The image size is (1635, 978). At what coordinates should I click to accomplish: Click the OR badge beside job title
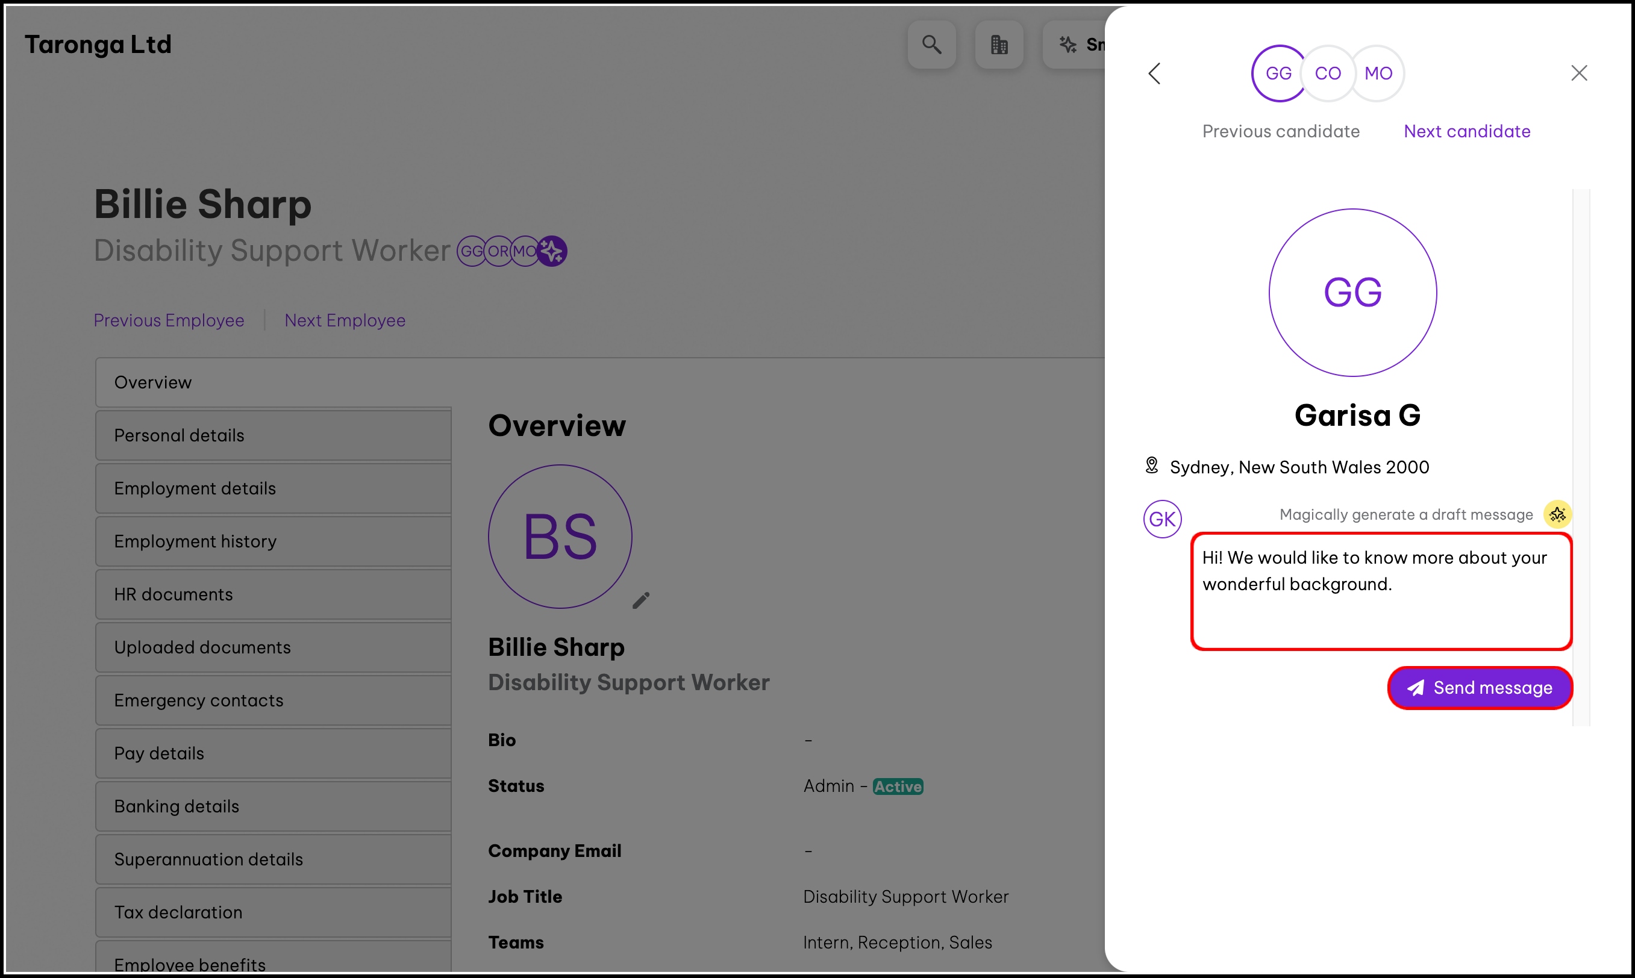498,251
